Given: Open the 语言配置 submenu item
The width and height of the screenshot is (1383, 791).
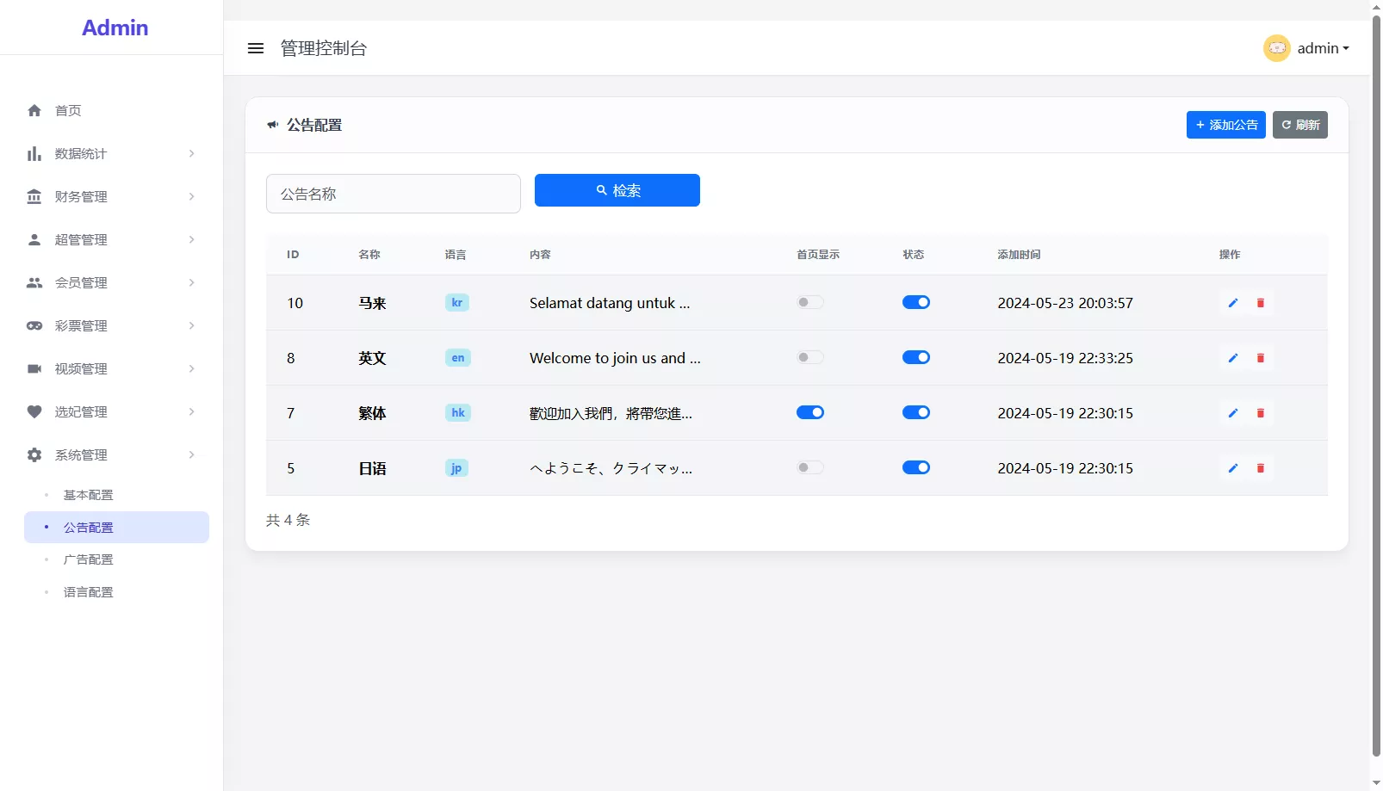Looking at the screenshot, I should pos(88,591).
